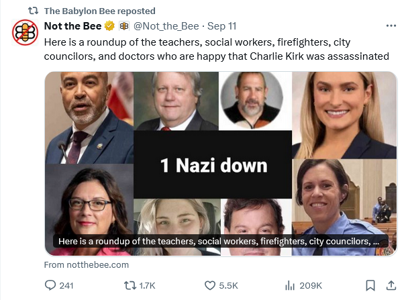This screenshot has width=408, height=300.
Task: Click the Not the Bee display name
Action: 72,26
